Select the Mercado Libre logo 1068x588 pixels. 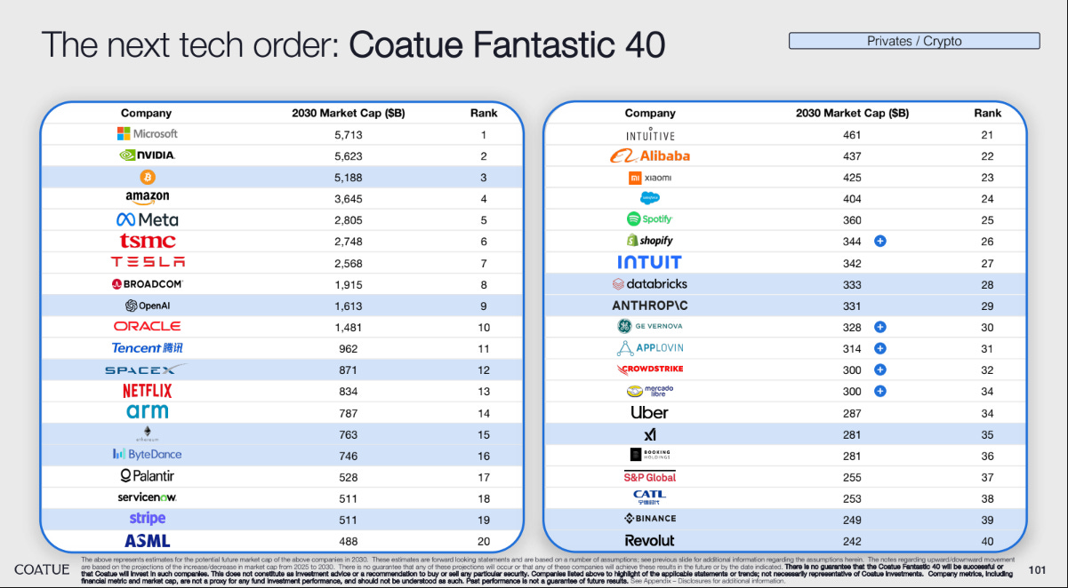(649, 391)
